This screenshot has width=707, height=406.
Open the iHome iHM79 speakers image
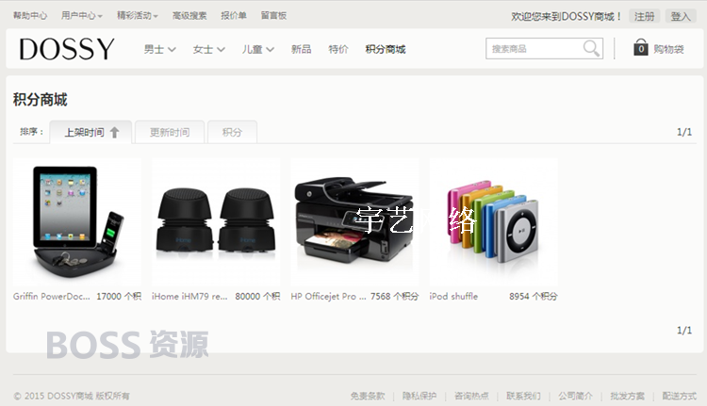pos(216,221)
